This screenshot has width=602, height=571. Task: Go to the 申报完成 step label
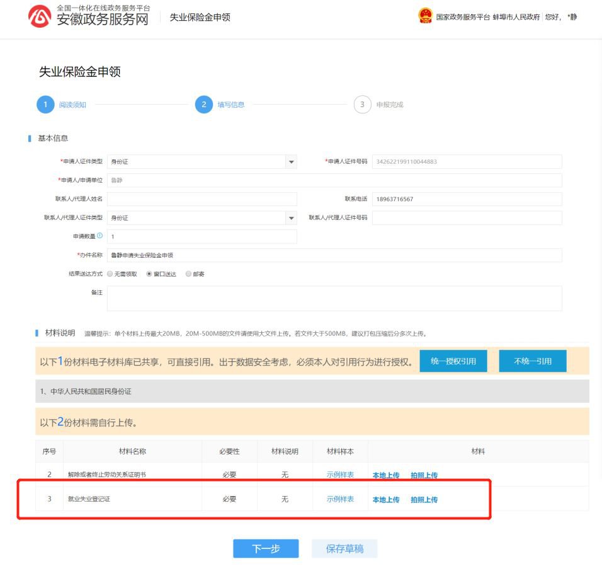click(x=390, y=105)
